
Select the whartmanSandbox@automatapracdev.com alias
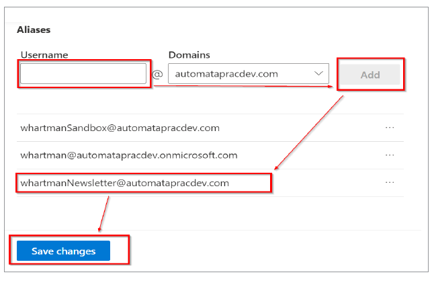click(120, 128)
